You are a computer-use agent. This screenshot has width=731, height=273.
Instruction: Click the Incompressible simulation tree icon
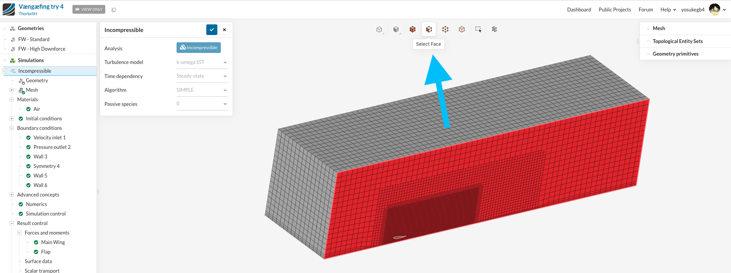pyautogui.click(x=13, y=71)
